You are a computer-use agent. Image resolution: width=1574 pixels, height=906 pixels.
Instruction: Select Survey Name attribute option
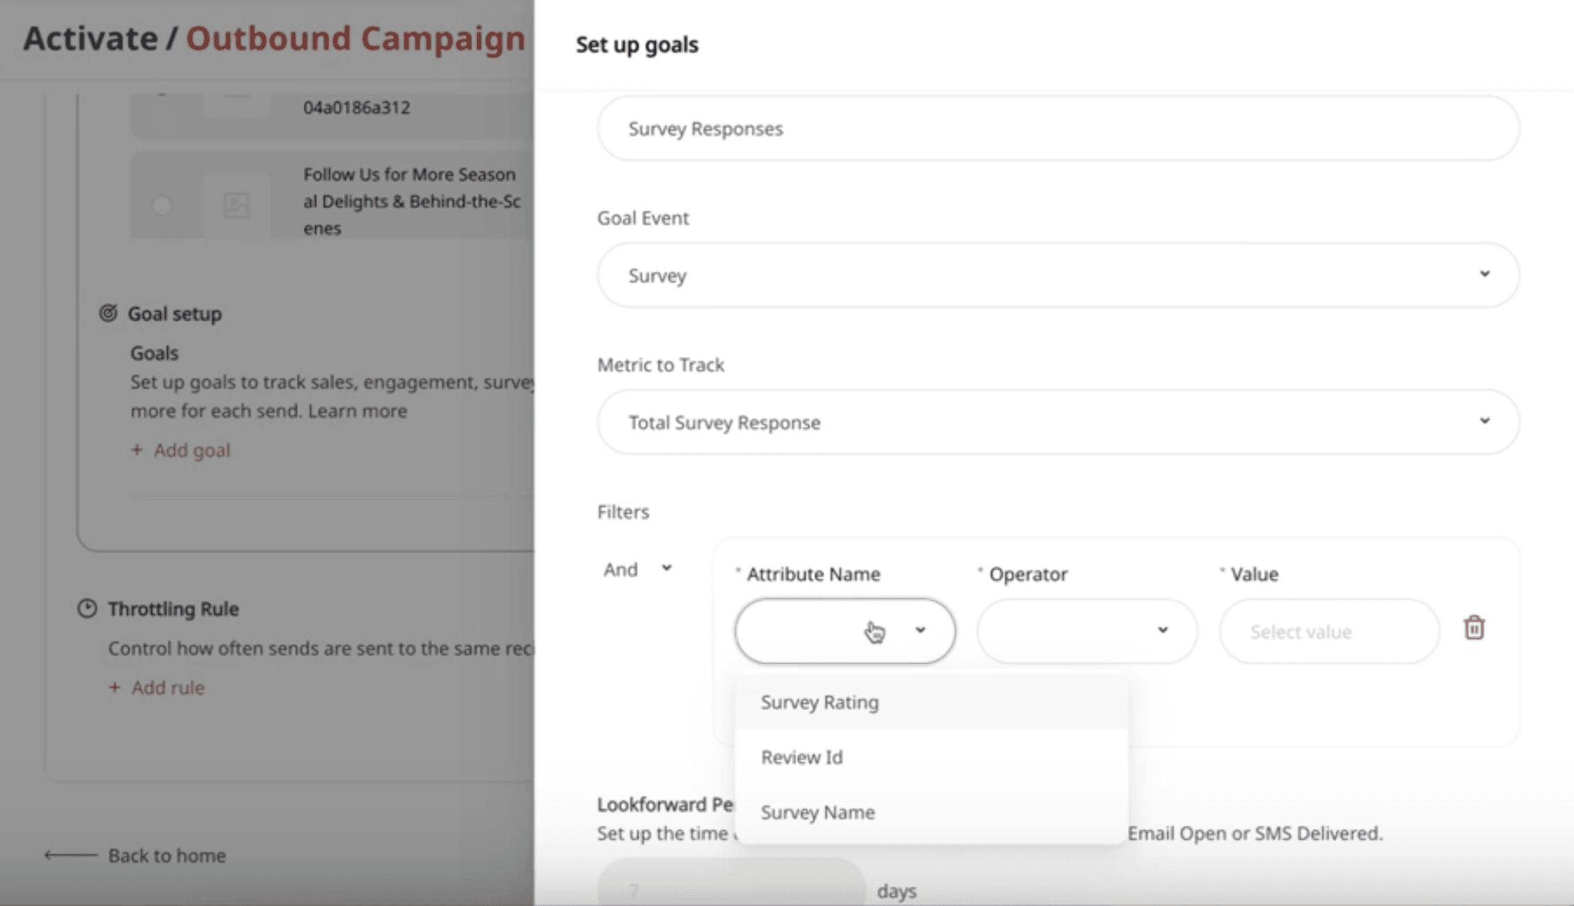[x=818, y=812]
